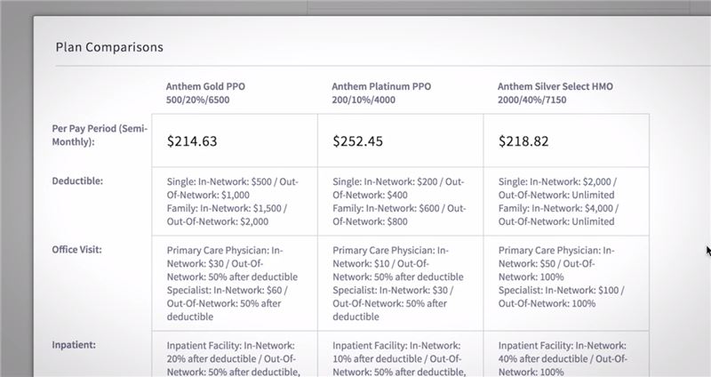The height and width of the screenshot is (377, 711).
Task: Click Gold PPO deductible details cell
Action: pyautogui.click(x=235, y=202)
